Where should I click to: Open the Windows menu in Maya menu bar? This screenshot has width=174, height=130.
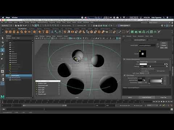33,22
